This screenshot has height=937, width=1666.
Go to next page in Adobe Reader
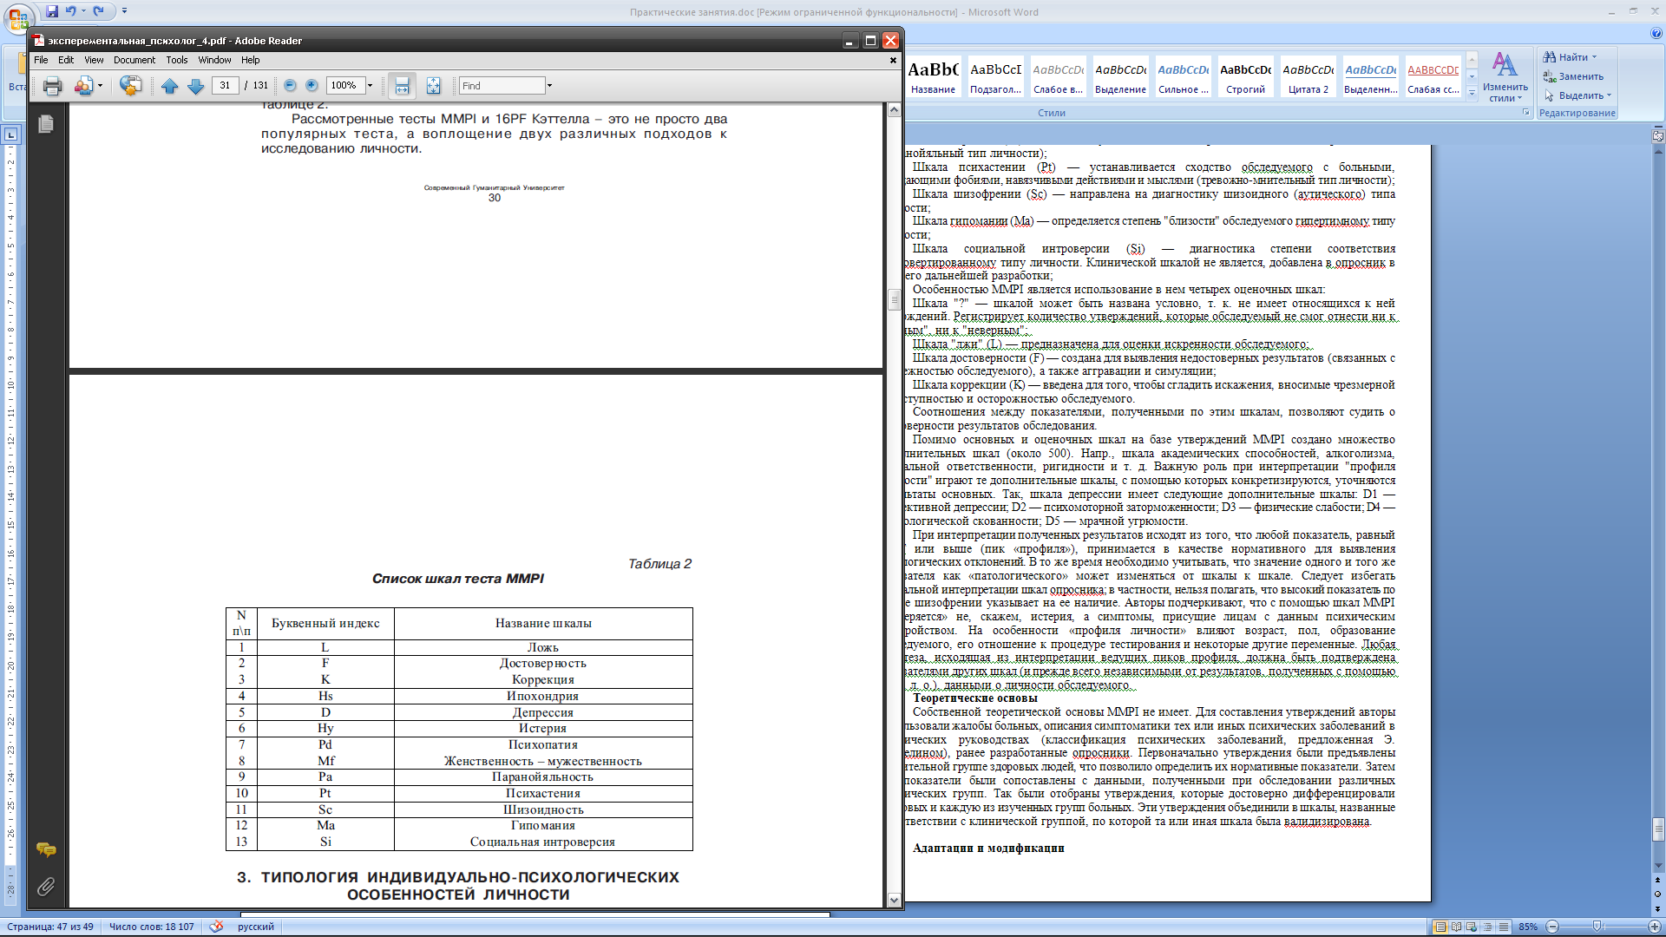(196, 86)
